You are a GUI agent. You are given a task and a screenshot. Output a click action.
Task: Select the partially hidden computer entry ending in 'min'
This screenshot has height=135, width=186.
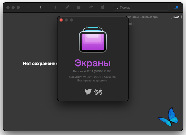coord(131,24)
